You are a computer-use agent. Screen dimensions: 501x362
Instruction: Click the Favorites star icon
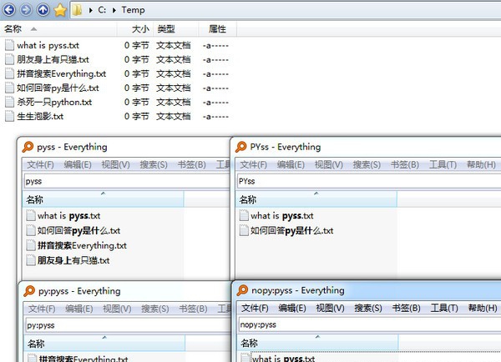60,10
